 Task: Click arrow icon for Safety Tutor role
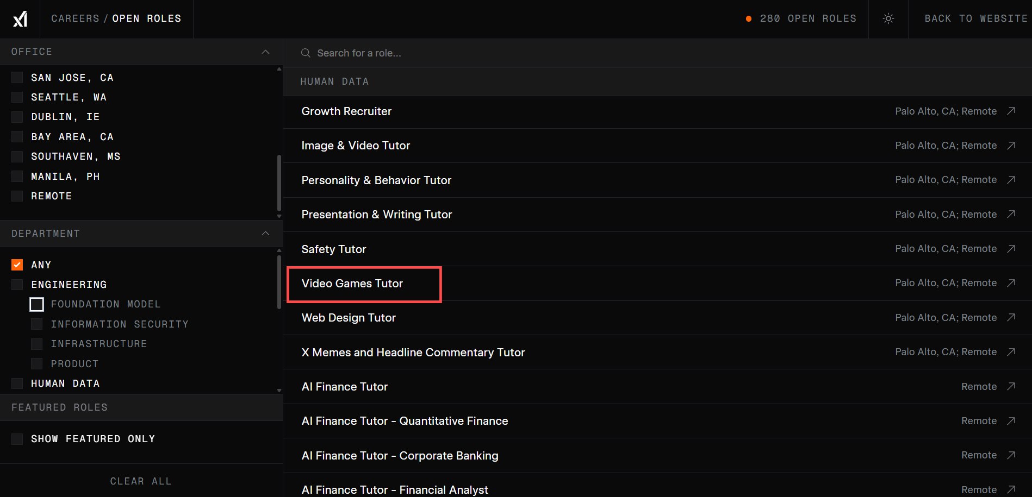tap(1011, 249)
